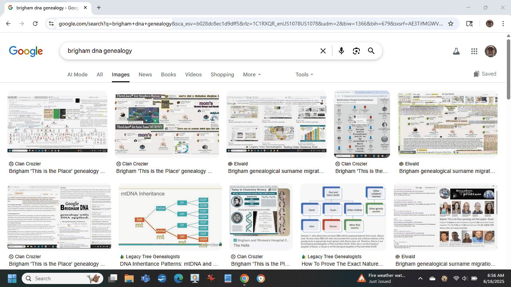Open Chrome three-dot menu
The image size is (511, 287).
pos(502,24)
